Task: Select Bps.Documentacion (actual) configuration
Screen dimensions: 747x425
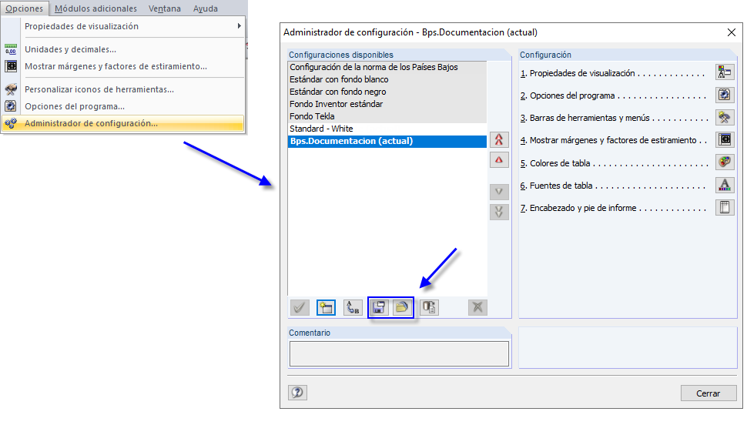Action: click(x=387, y=141)
